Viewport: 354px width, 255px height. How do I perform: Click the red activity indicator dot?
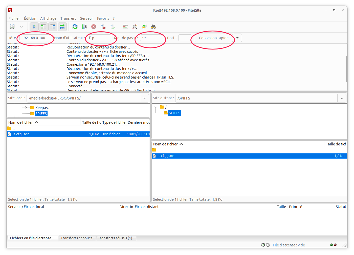click(x=335, y=245)
